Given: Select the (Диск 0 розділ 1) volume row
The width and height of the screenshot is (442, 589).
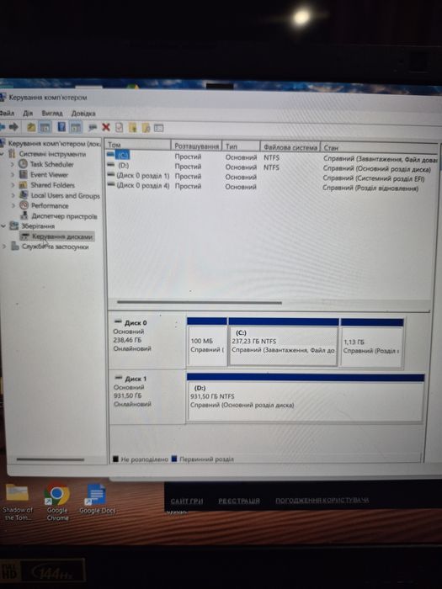Looking at the screenshot, I should pos(270,176).
